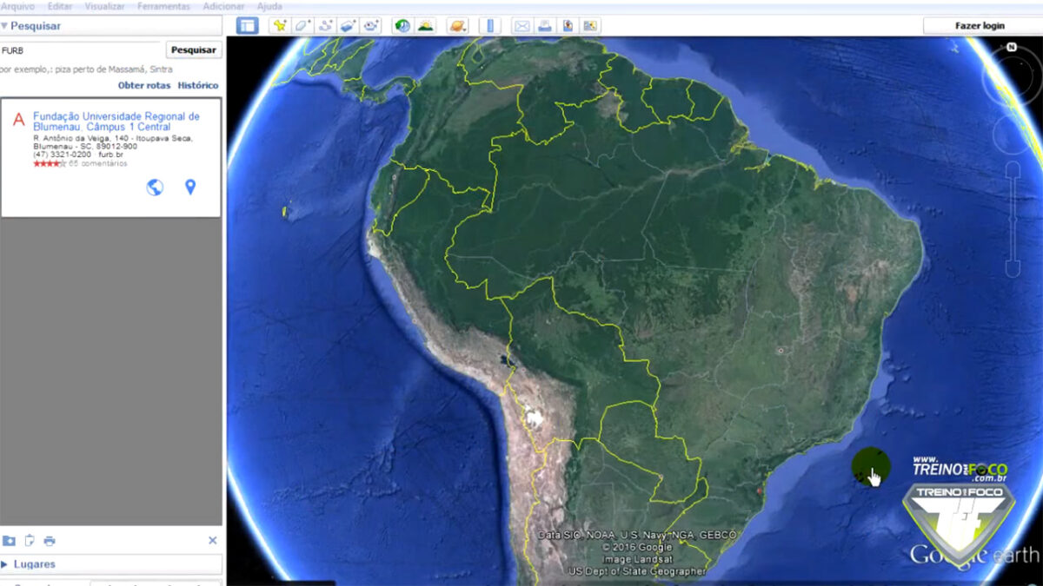Click the phone number (47) 3321-0200
Screen dimensions: 1043x586
pyautogui.click(x=63, y=155)
